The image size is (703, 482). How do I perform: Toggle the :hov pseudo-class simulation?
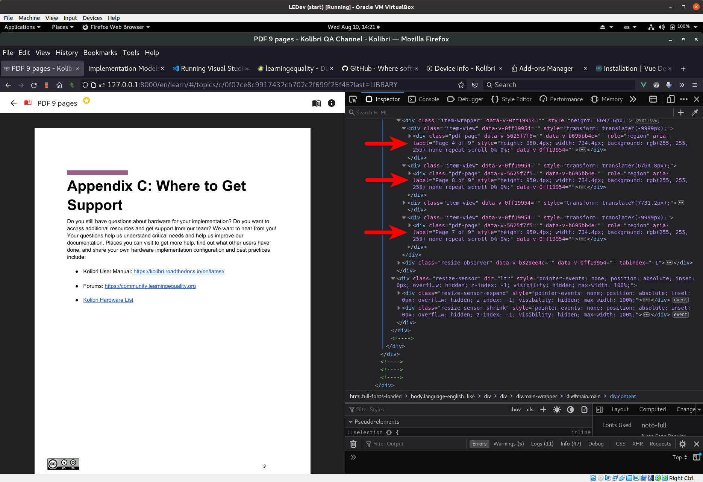(x=515, y=409)
